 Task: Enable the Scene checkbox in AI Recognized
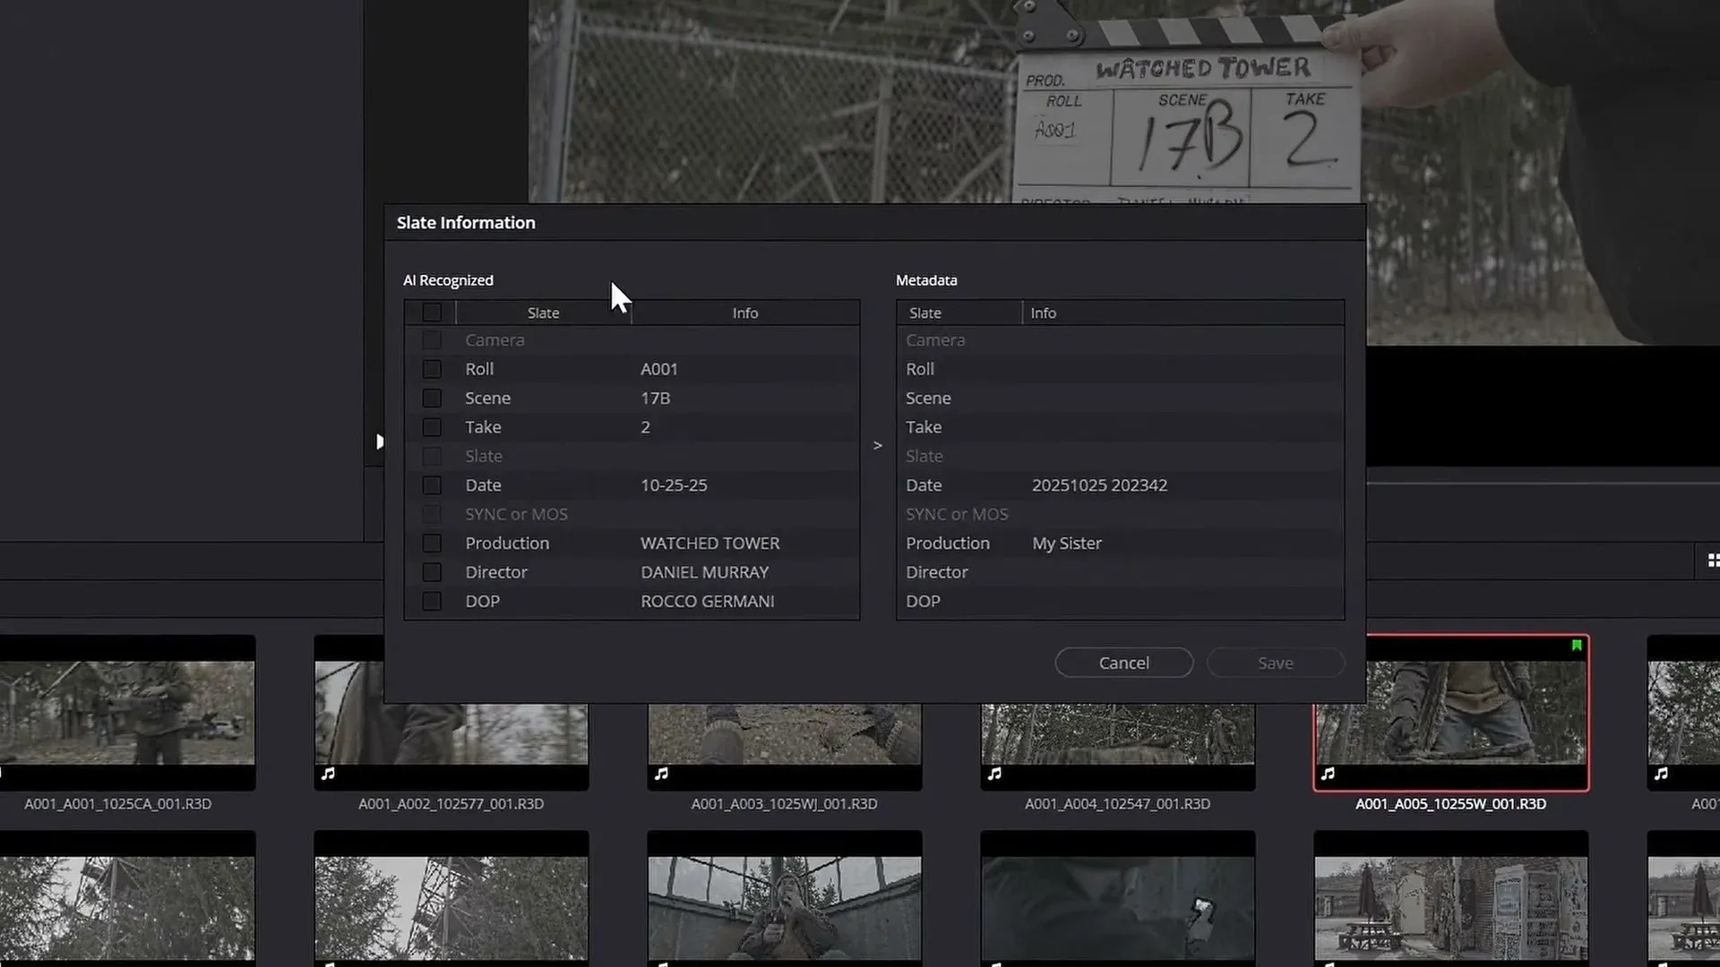(432, 398)
